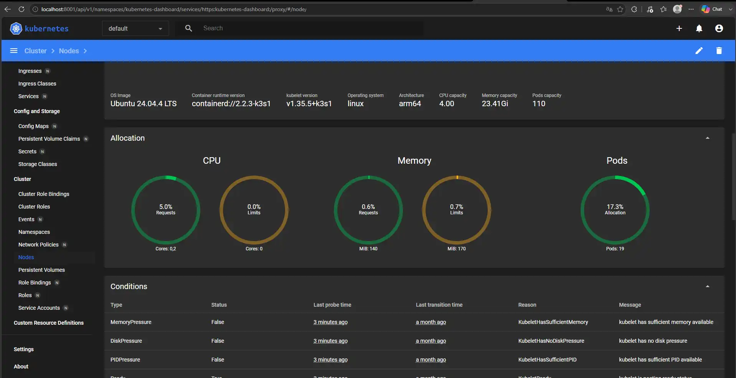Open Network Policies in sidebar
The width and height of the screenshot is (736, 378).
point(38,245)
